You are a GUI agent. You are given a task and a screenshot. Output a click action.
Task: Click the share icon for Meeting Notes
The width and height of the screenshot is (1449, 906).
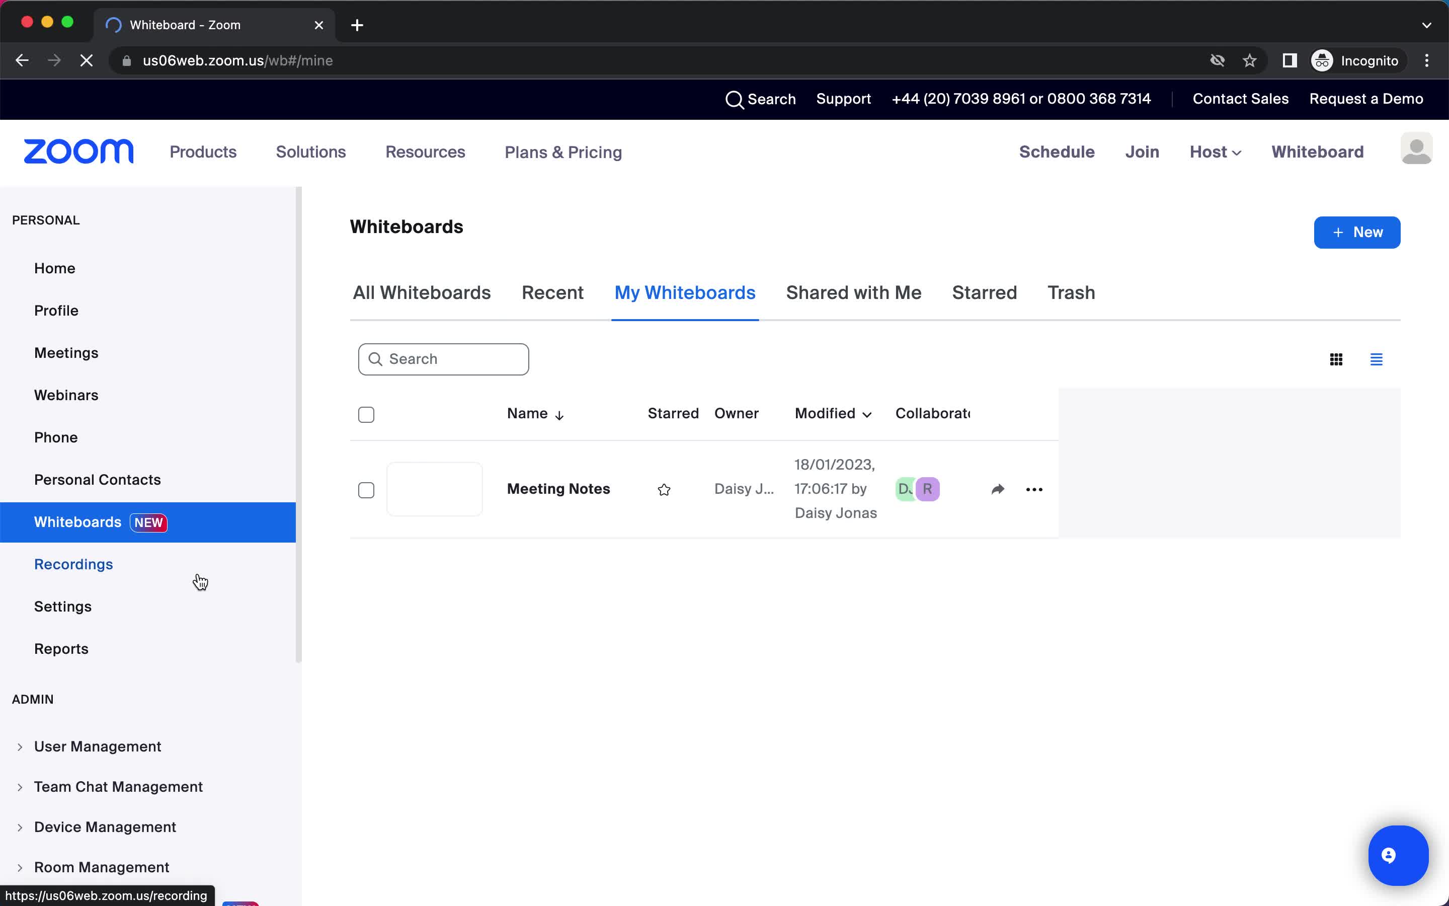[x=997, y=489]
